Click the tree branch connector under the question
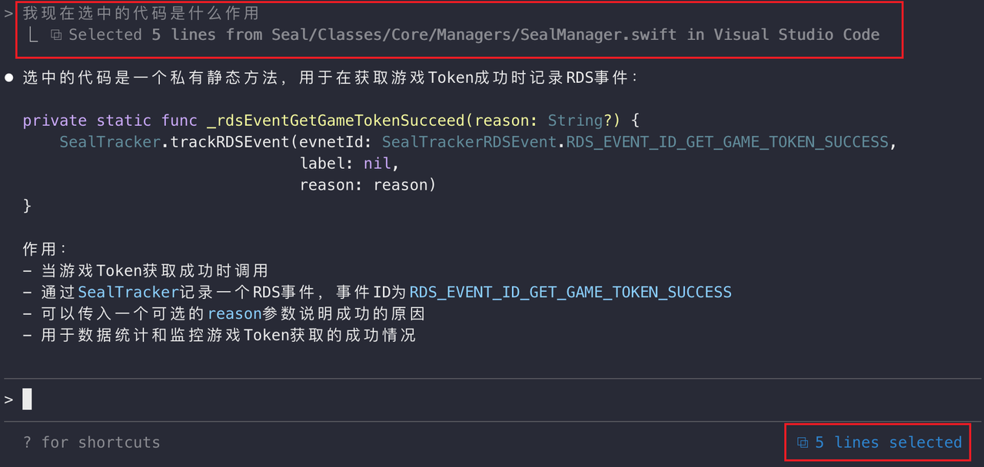 pyautogui.click(x=33, y=35)
